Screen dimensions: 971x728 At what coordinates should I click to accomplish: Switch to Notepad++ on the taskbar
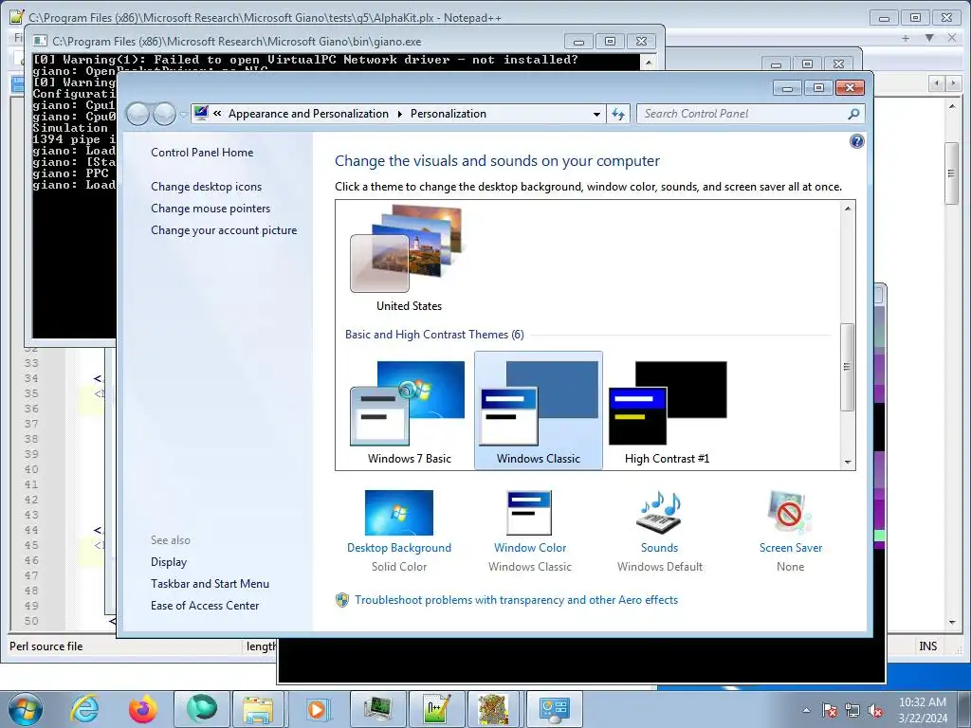(x=436, y=709)
